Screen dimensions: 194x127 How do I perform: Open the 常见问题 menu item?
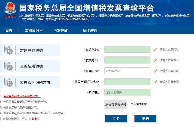click(61, 30)
